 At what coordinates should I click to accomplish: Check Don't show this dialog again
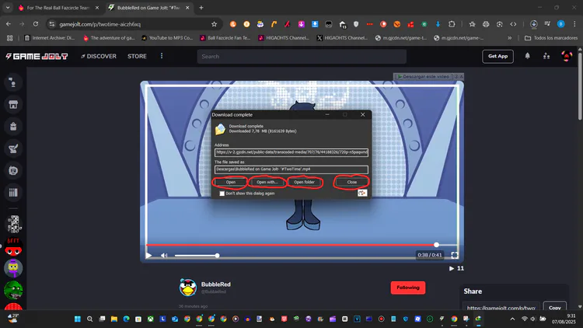(222, 194)
